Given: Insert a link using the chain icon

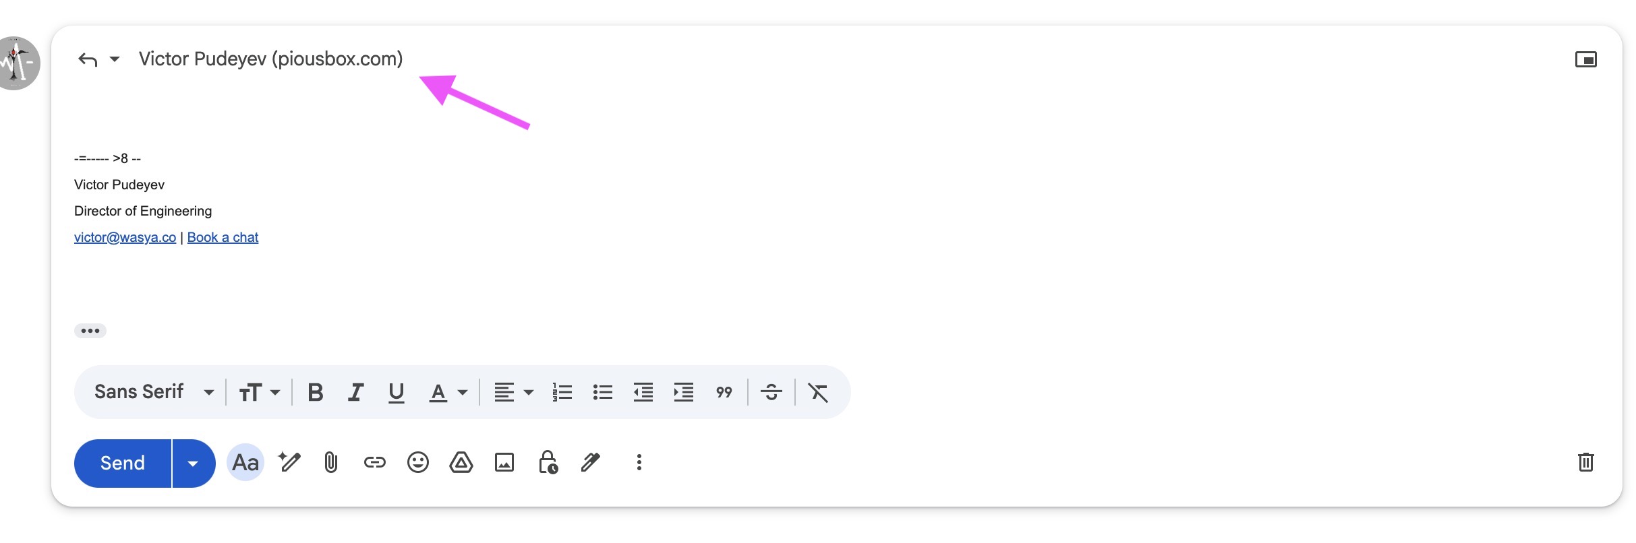Looking at the screenshot, I should point(374,463).
